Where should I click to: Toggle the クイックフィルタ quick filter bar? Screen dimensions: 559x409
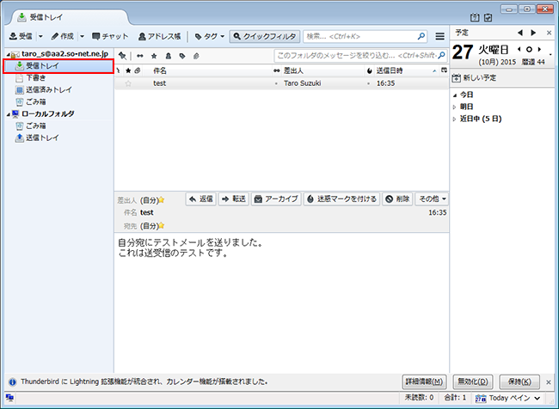click(265, 37)
